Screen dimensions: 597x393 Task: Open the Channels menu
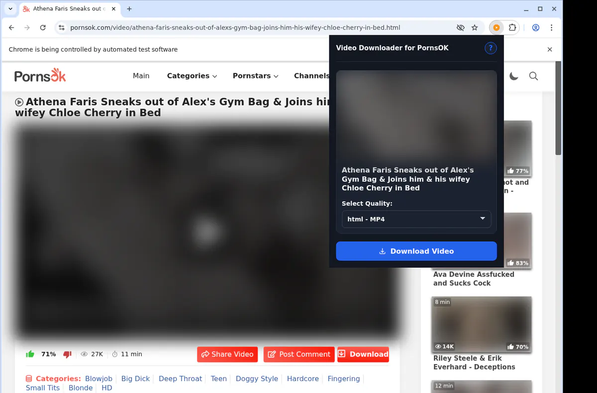click(x=311, y=76)
